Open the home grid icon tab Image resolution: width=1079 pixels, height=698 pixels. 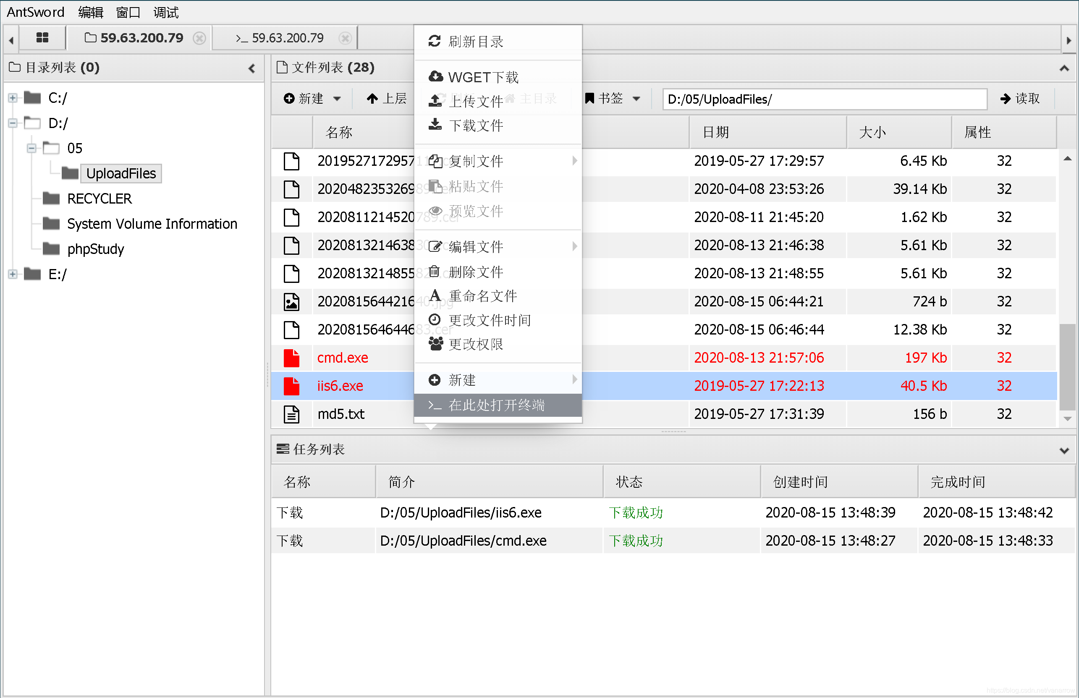pos(42,38)
